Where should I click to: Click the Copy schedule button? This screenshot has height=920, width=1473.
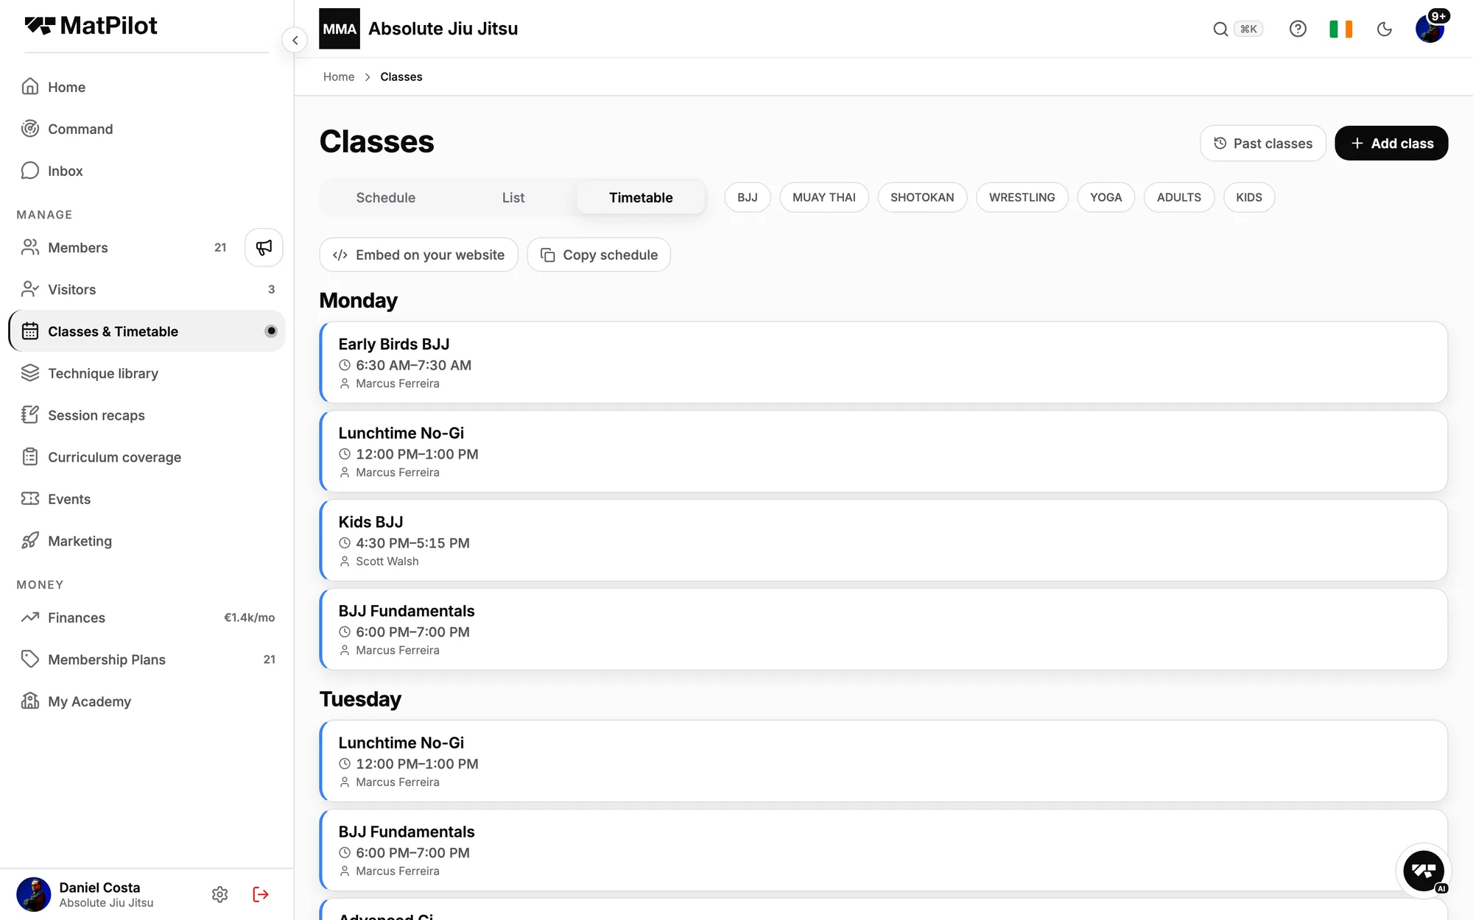[x=599, y=255]
